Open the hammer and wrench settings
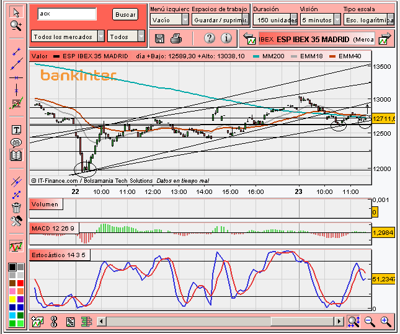Viewport: 400px width, 334px height. coord(16,221)
